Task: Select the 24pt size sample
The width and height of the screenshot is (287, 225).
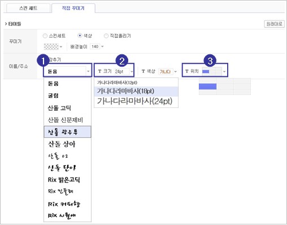Action: 136,101
